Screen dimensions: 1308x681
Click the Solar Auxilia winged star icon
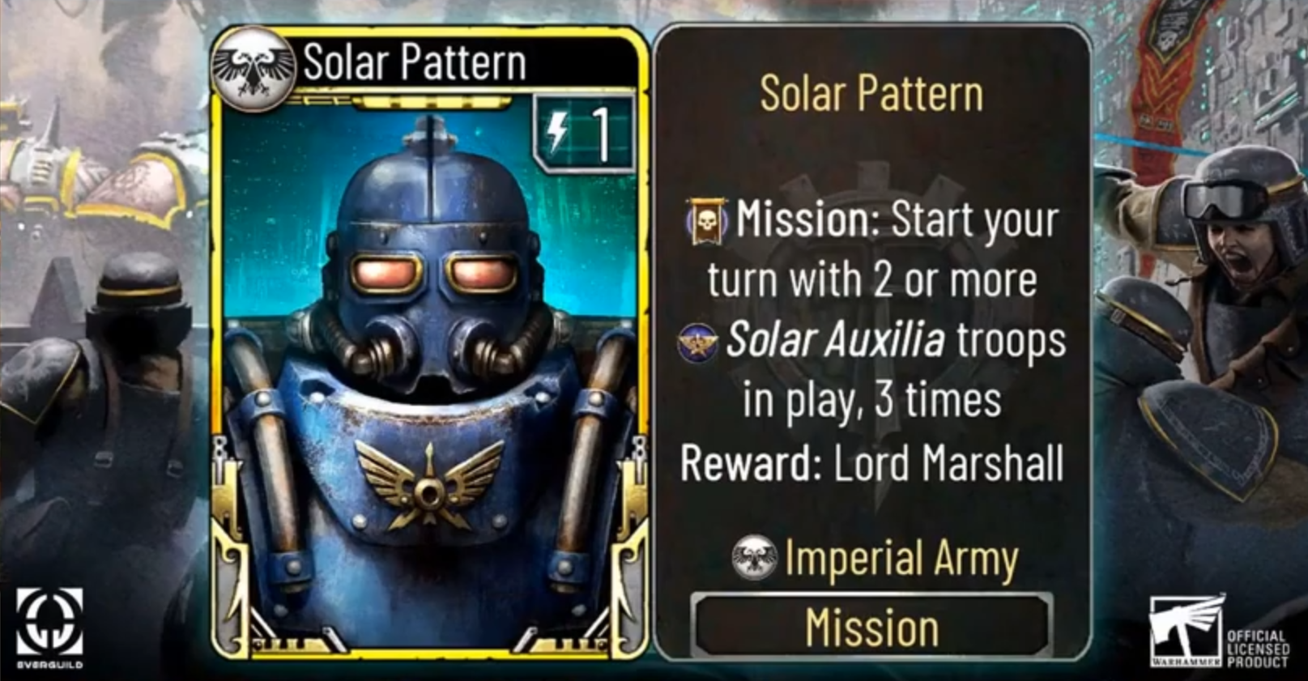pyautogui.click(x=697, y=341)
